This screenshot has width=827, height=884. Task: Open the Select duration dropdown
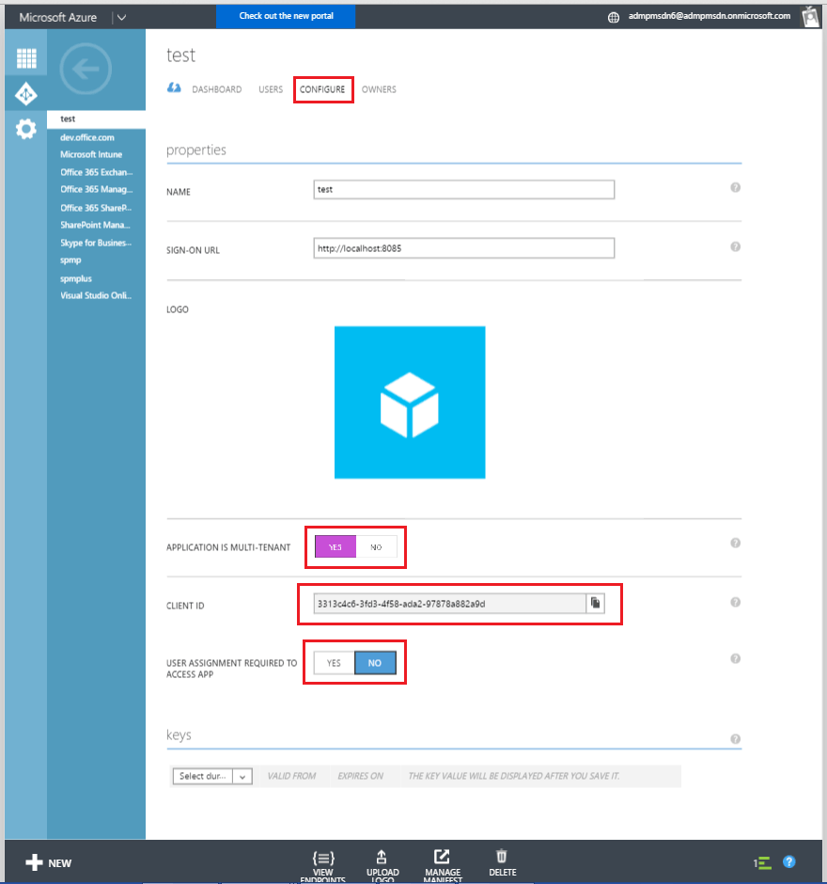[211, 776]
